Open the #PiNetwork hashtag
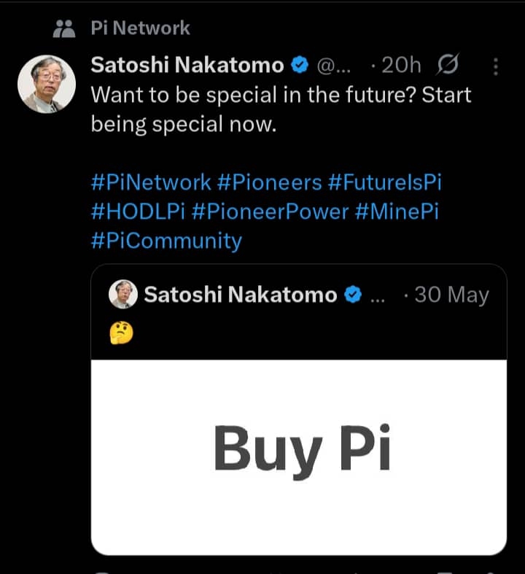The image size is (525, 574). (x=151, y=182)
